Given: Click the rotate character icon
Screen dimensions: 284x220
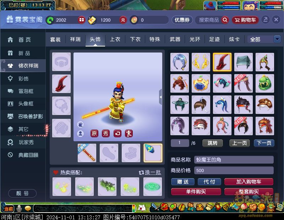Looking at the screenshot, I should click(x=118, y=133).
